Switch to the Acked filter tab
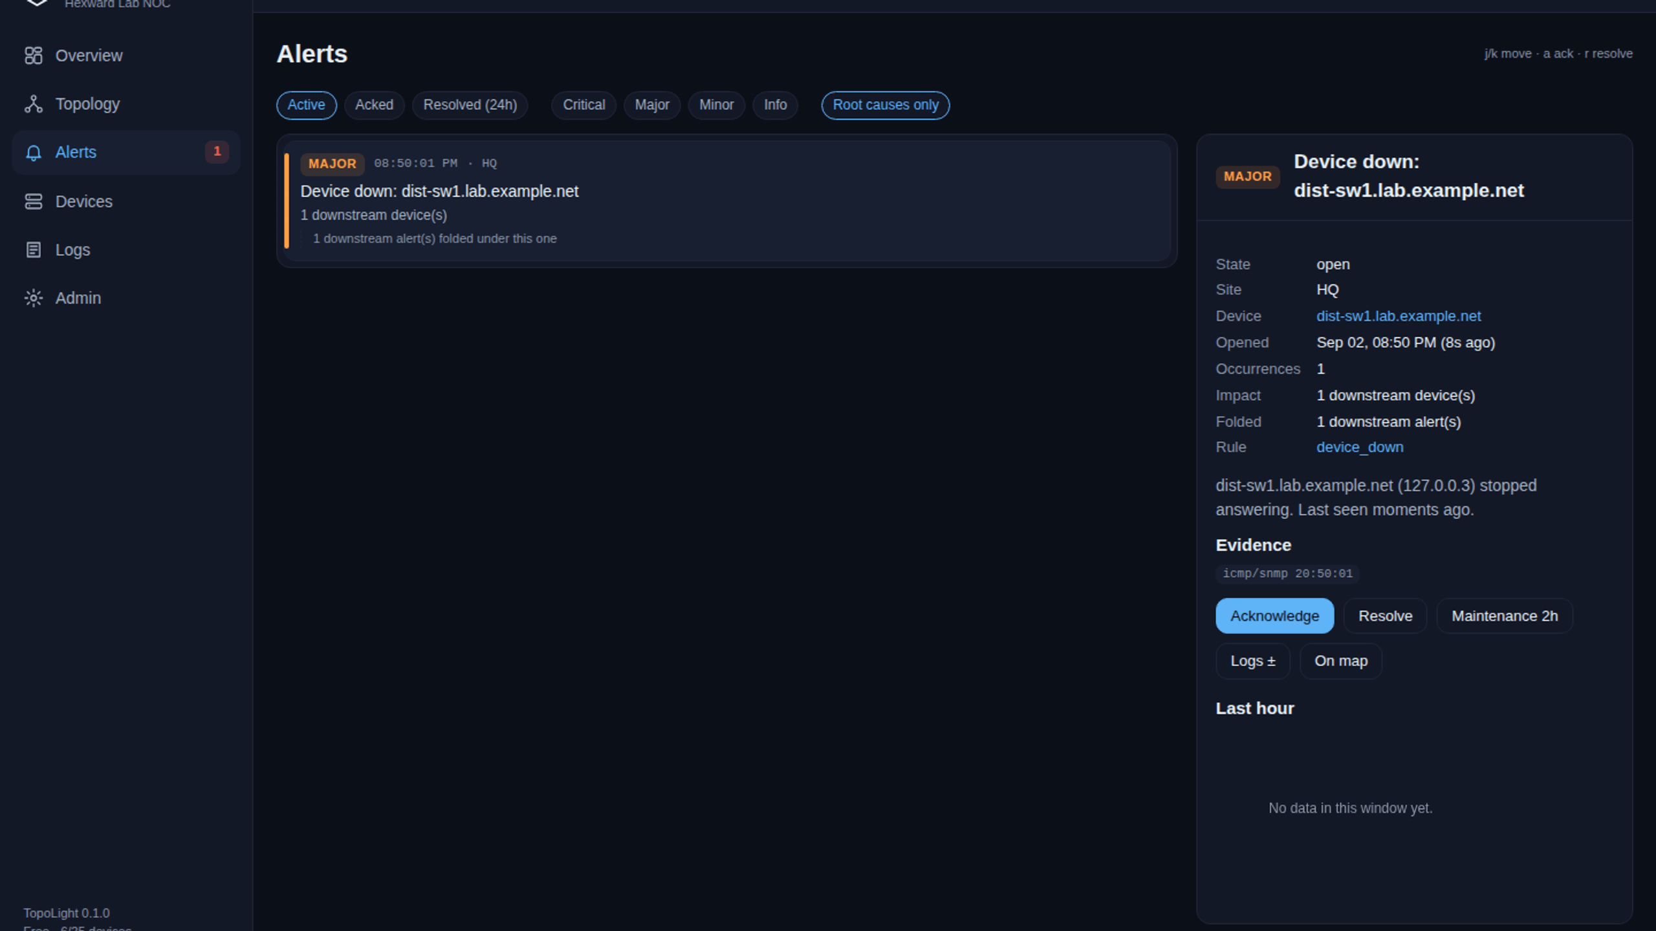The image size is (1656, 931). point(374,105)
